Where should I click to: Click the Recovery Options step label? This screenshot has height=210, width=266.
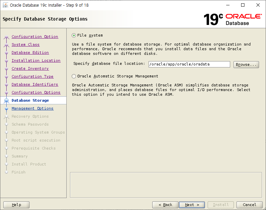click(x=30, y=116)
